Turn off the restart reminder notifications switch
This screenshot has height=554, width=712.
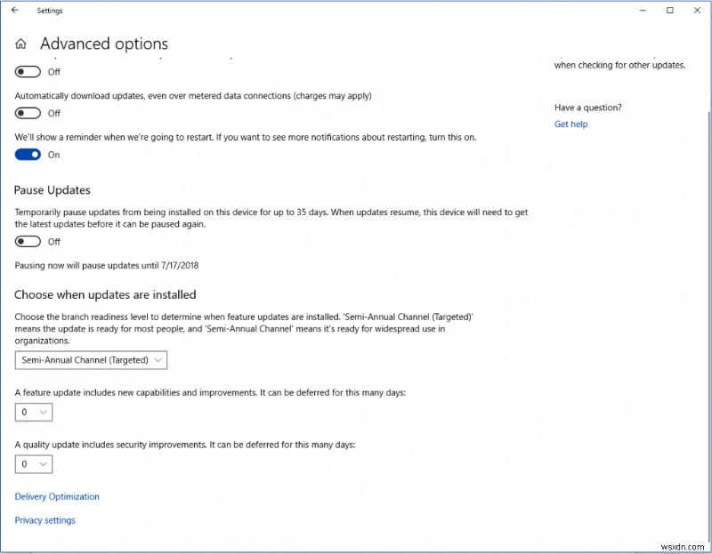(x=28, y=154)
